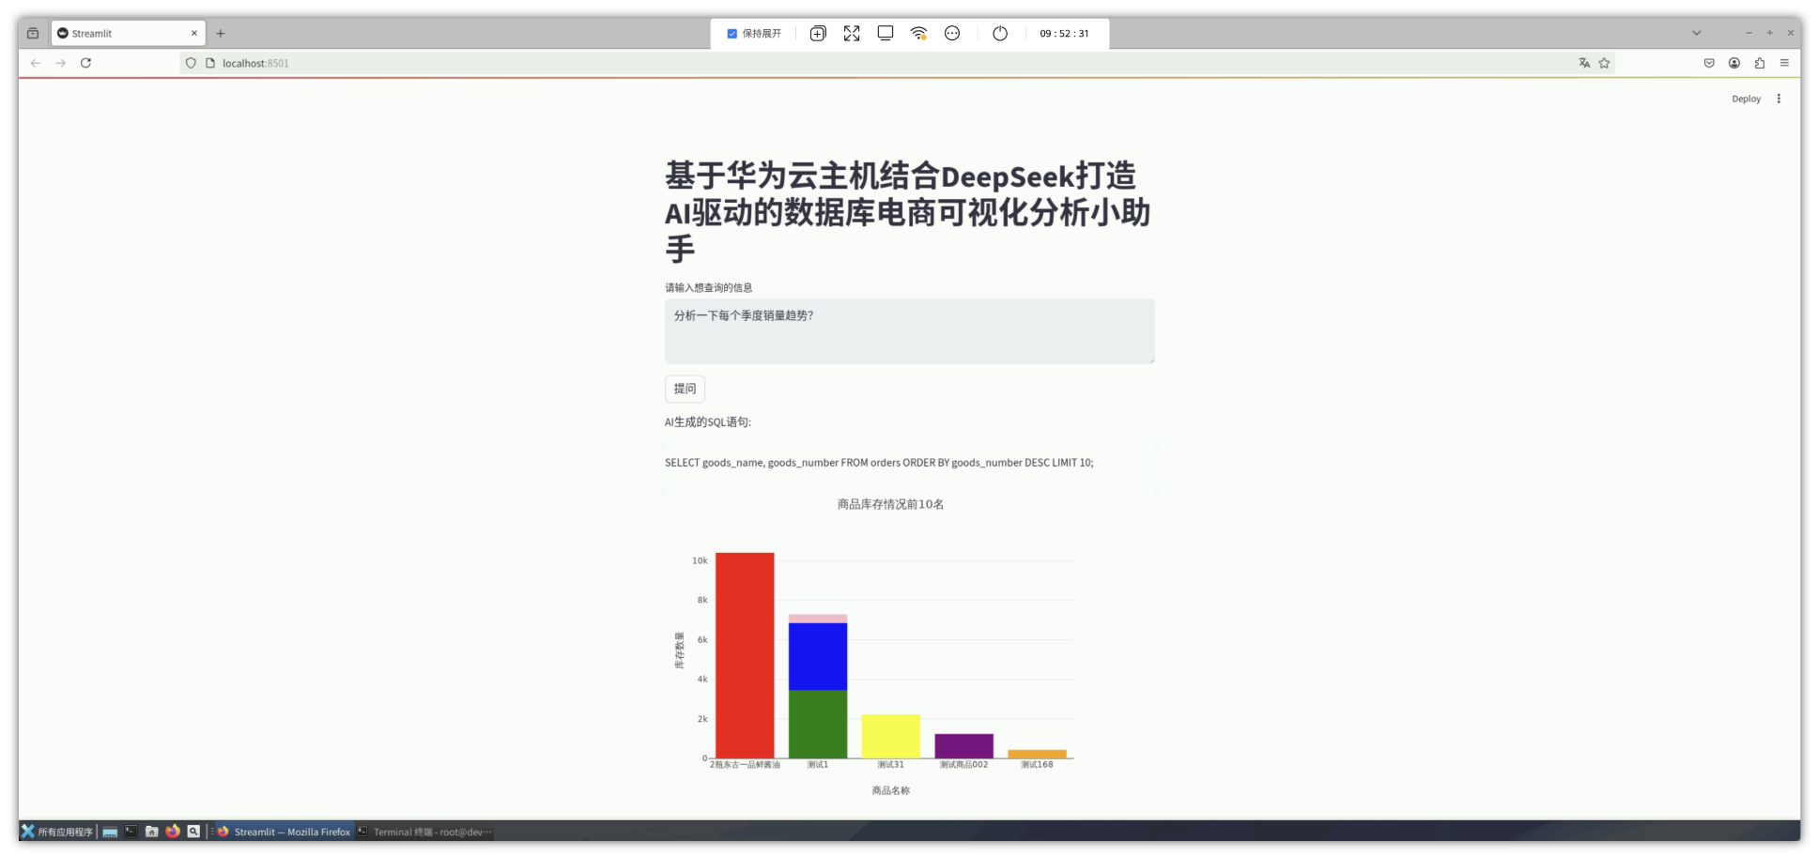Click the Deploy button
Screen dimensions: 1818x856
pyautogui.click(x=1747, y=99)
